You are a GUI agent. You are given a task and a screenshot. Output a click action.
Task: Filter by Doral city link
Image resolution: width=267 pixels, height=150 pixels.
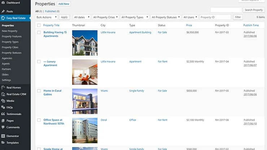coord(104,120)
